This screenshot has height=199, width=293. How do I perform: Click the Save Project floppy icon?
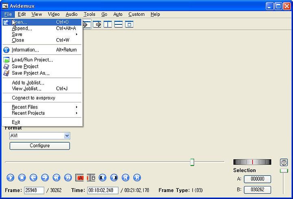(x=7, y=66)
